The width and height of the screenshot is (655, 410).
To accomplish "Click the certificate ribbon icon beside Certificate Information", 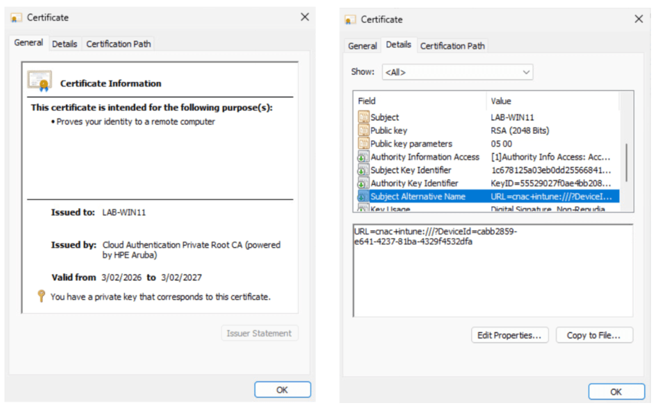I will pos(40,82).
